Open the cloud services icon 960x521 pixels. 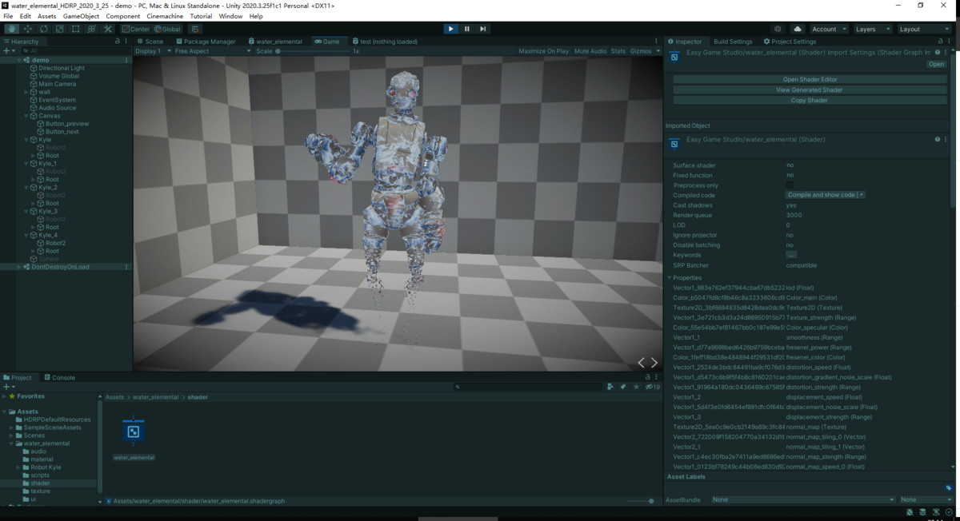798,29
